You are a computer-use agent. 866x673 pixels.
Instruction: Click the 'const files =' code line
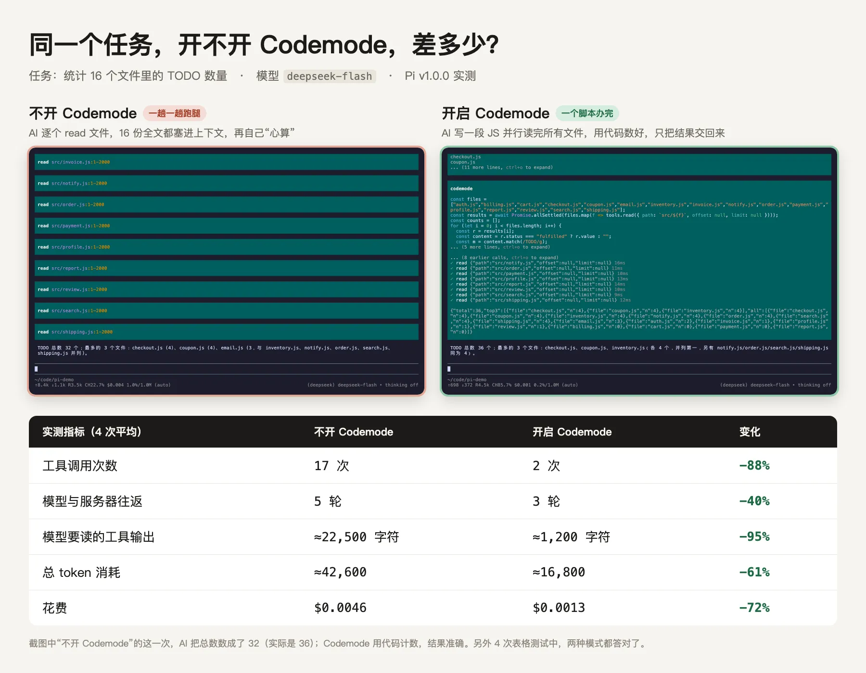[469, 199]
